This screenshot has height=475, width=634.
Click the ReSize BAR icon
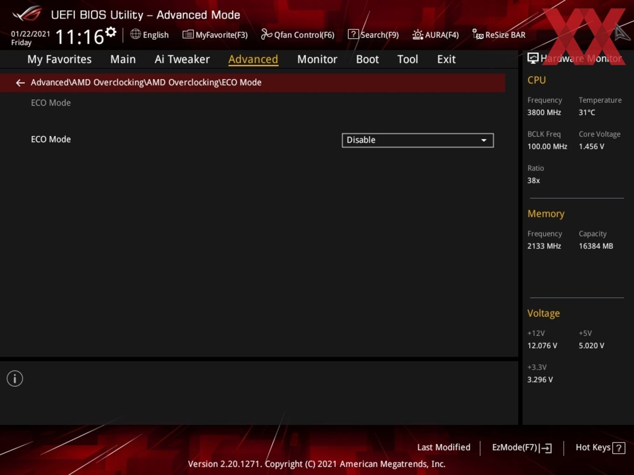478,34
